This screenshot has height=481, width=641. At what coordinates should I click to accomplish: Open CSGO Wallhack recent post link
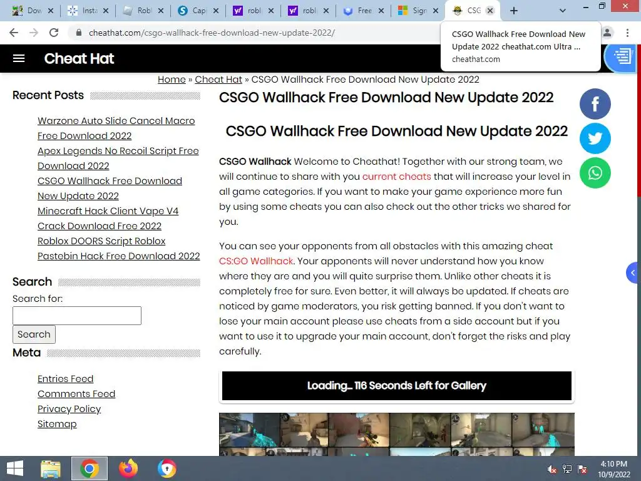(110, 188)
